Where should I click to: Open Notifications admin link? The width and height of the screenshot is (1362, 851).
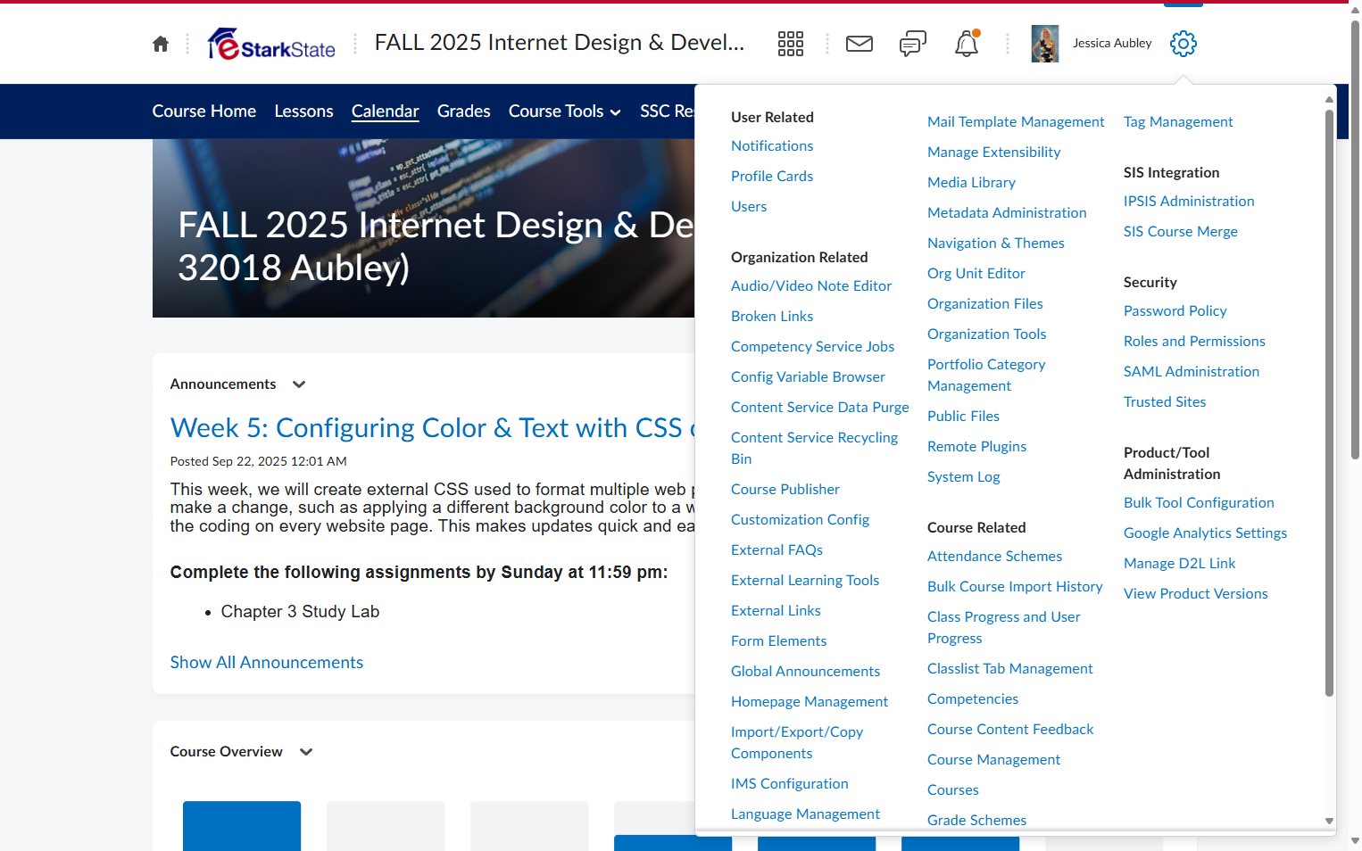point(772,146)
